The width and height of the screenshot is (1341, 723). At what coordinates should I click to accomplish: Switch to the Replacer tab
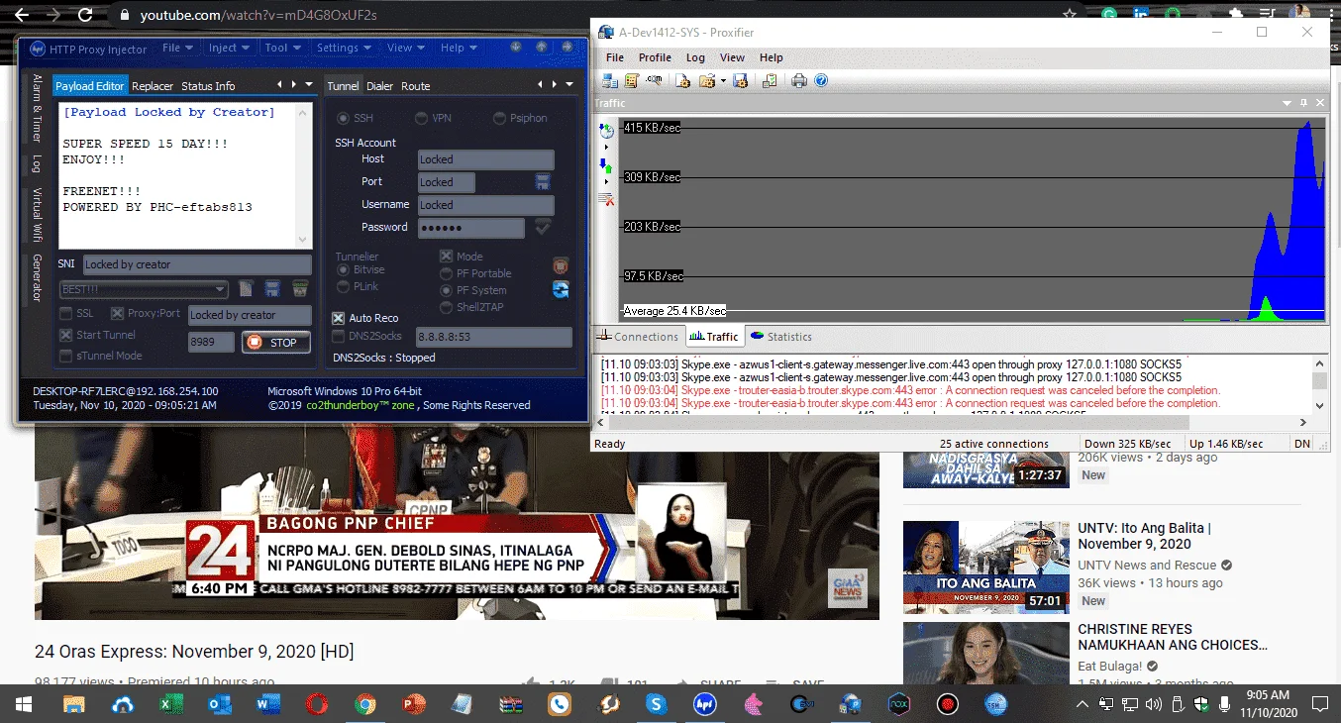pyautogui.click(x=153, y=86)
